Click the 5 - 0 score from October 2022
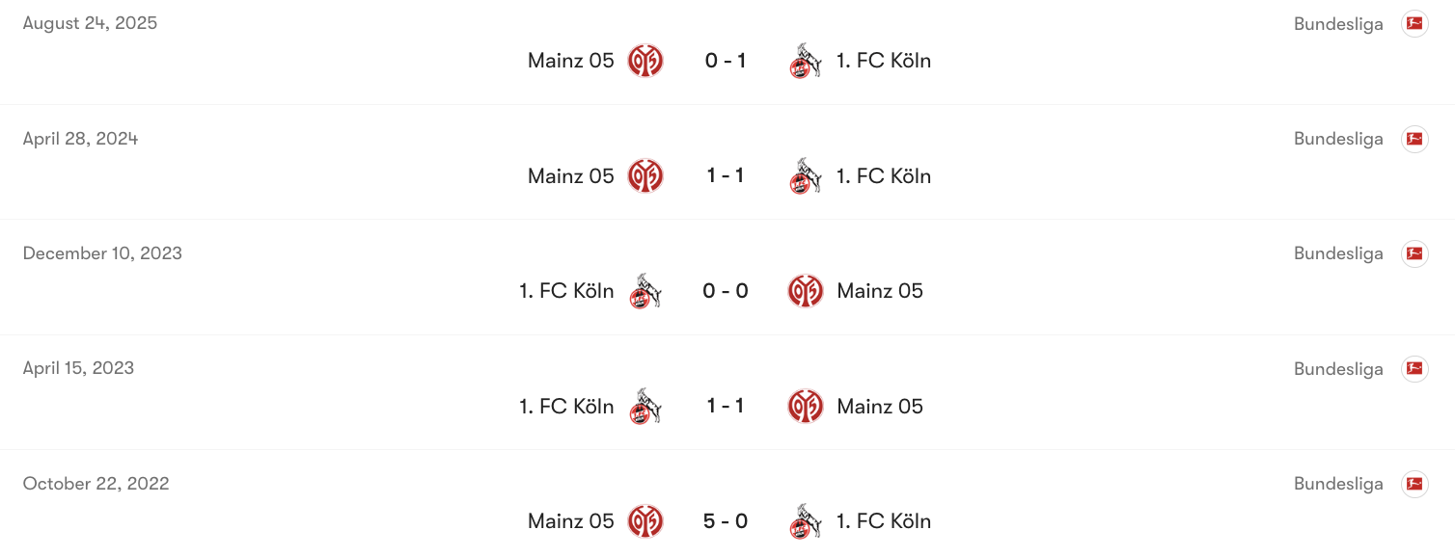 click(x=725, y=520)
